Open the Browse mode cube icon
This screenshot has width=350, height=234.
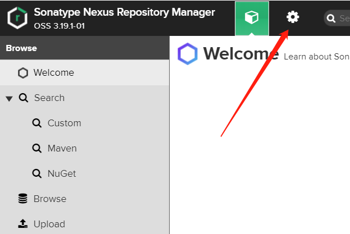coord(252,18)
